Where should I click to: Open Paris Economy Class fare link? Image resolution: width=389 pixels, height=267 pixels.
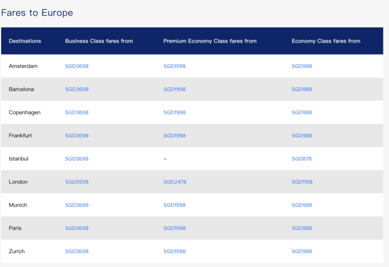click(x=301, y=228)
